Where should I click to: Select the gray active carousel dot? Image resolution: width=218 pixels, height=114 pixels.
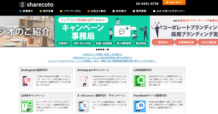click(106, 50)
